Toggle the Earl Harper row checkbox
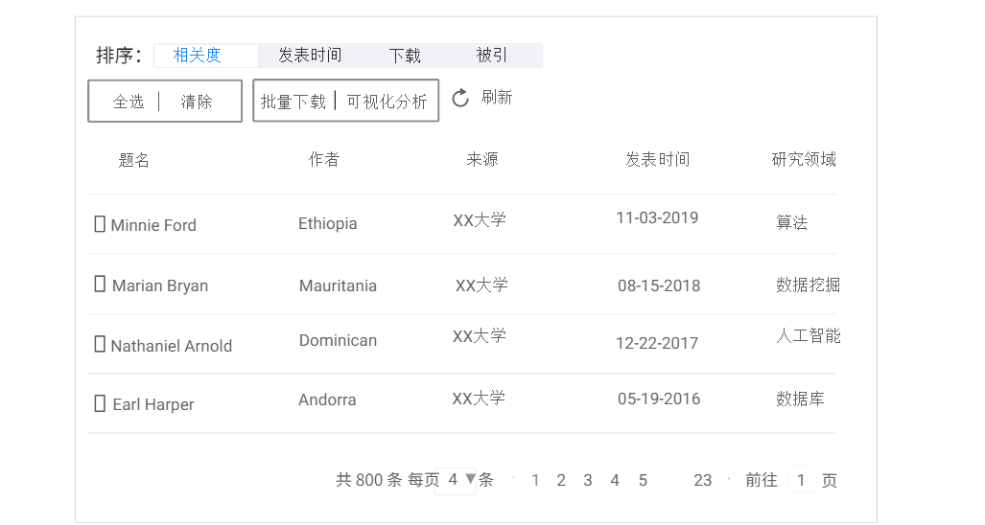985x525 pixels. point(100,403)
